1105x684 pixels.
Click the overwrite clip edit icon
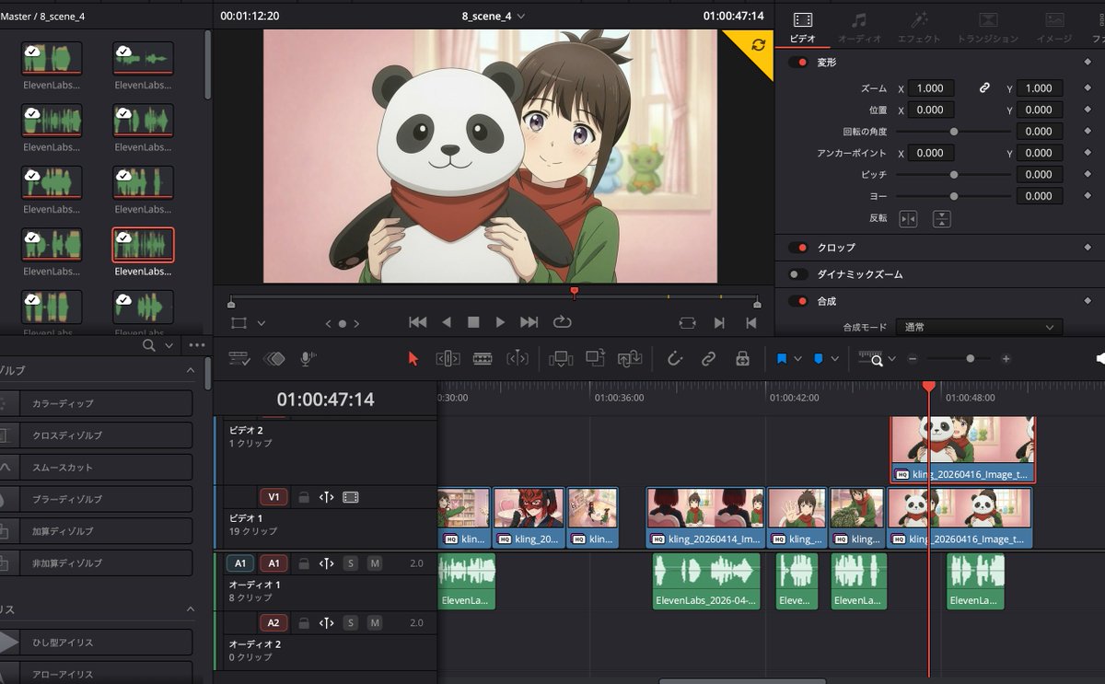(595, 359)
